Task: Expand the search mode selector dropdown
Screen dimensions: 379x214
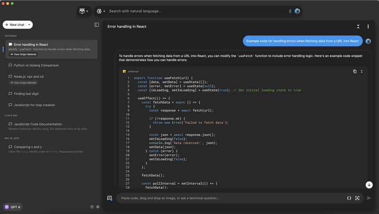Action: tap(101, 11)
